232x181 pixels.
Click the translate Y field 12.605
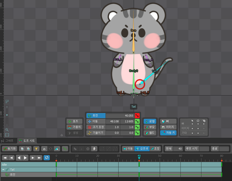pos(127,121)
